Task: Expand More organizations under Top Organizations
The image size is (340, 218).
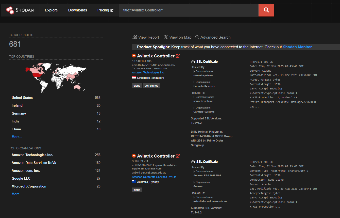Action: tap(17, 194)
